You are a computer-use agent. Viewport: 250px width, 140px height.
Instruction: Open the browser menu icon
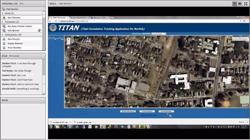(x=247, y=21)
